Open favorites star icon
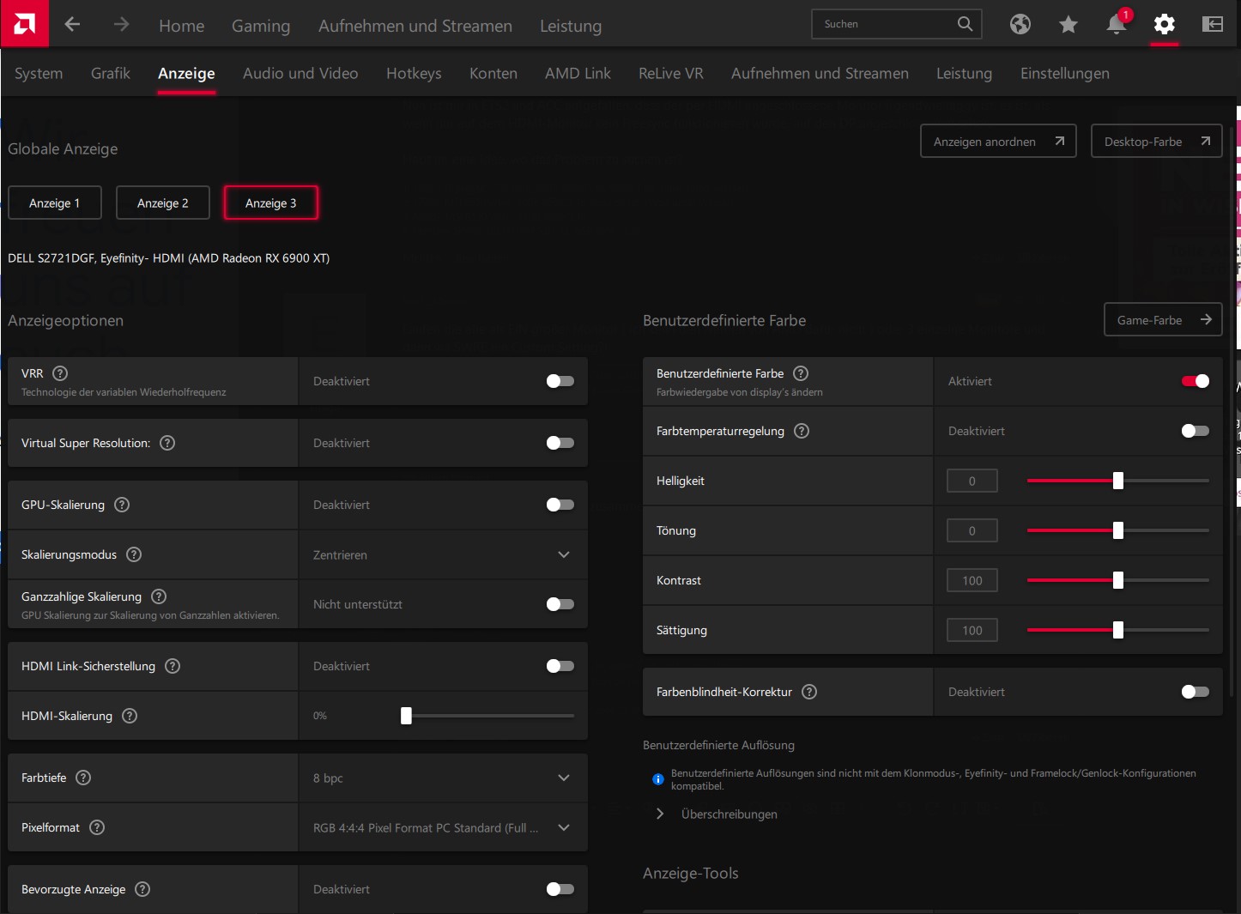1241x914 pixels. coord(1068,24)
